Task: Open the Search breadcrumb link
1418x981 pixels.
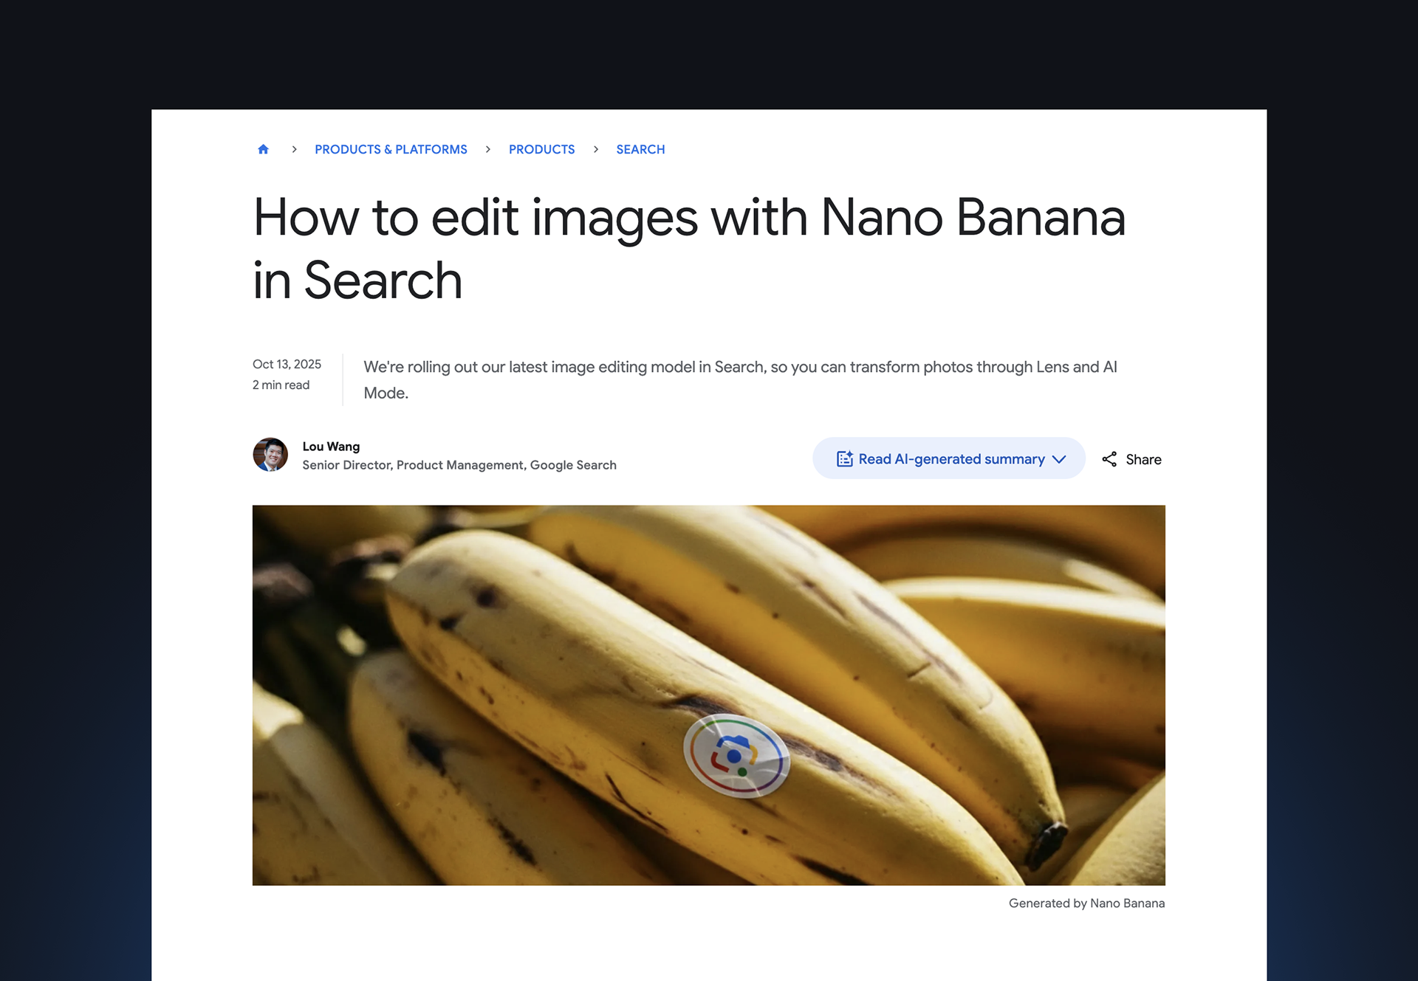Action: coord(640,149)
